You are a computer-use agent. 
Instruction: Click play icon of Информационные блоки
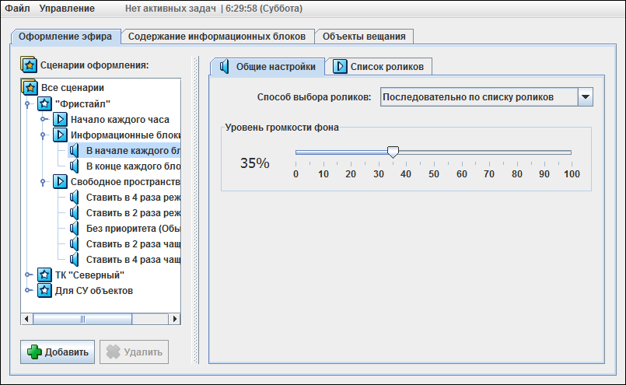click(x=60, y=135)
